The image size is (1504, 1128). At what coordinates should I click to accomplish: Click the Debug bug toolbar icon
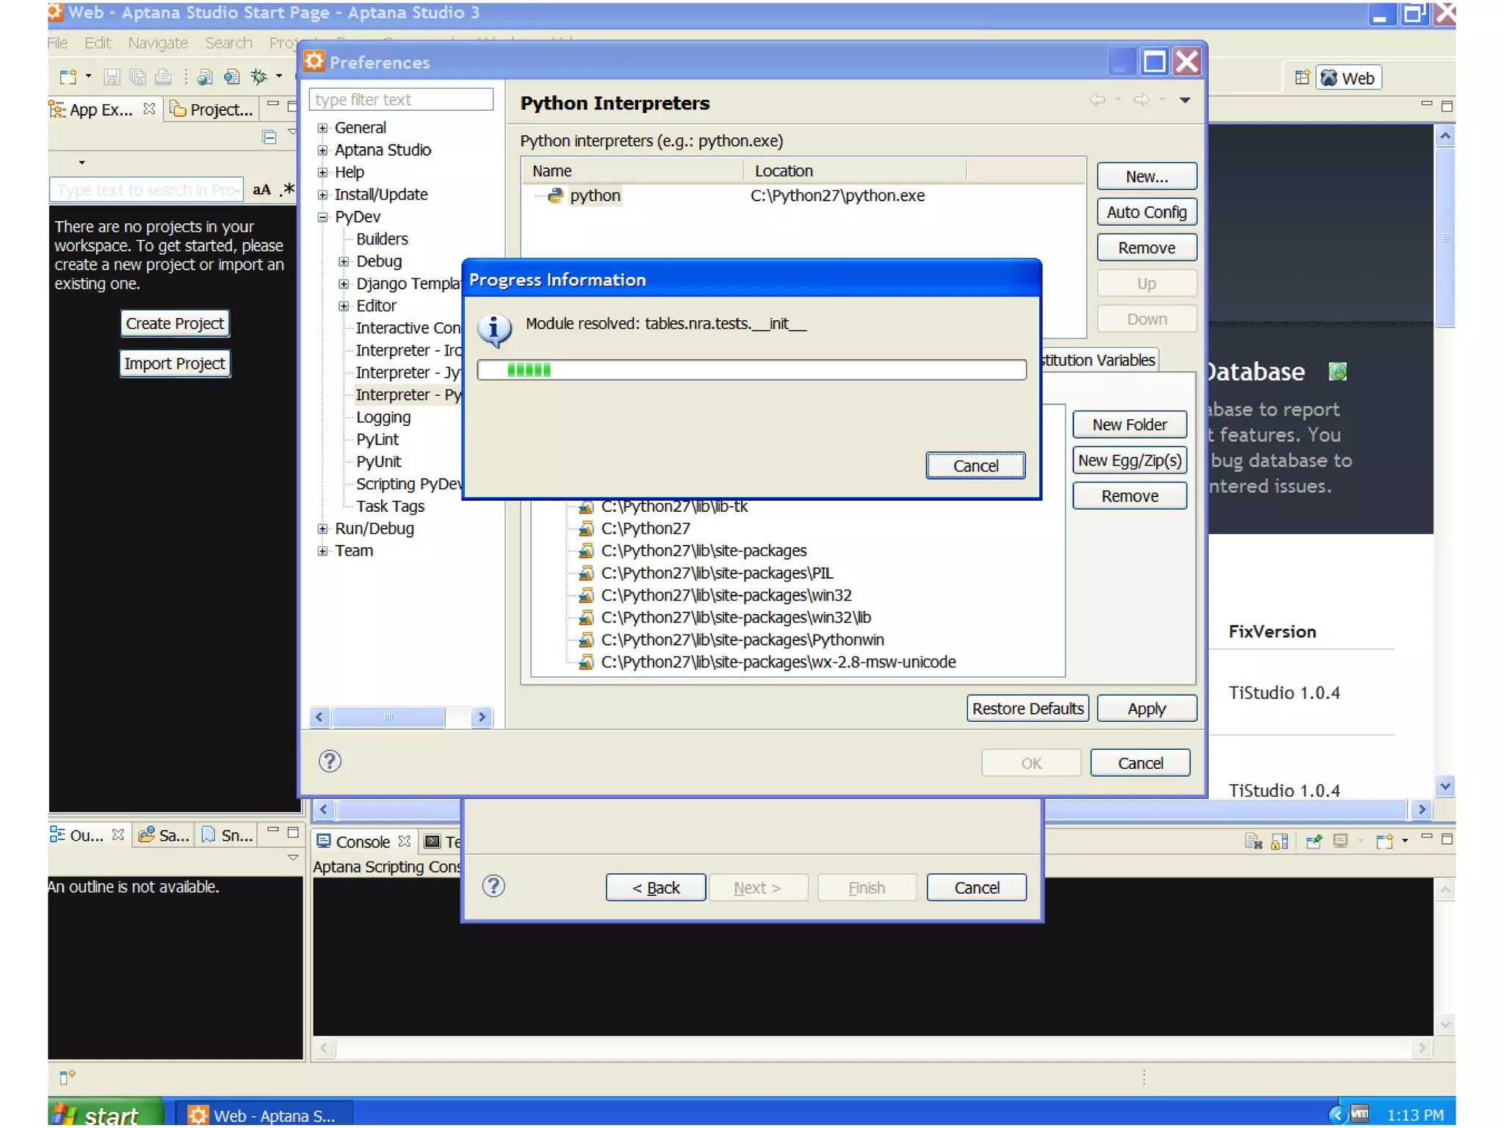coord(258,76)
